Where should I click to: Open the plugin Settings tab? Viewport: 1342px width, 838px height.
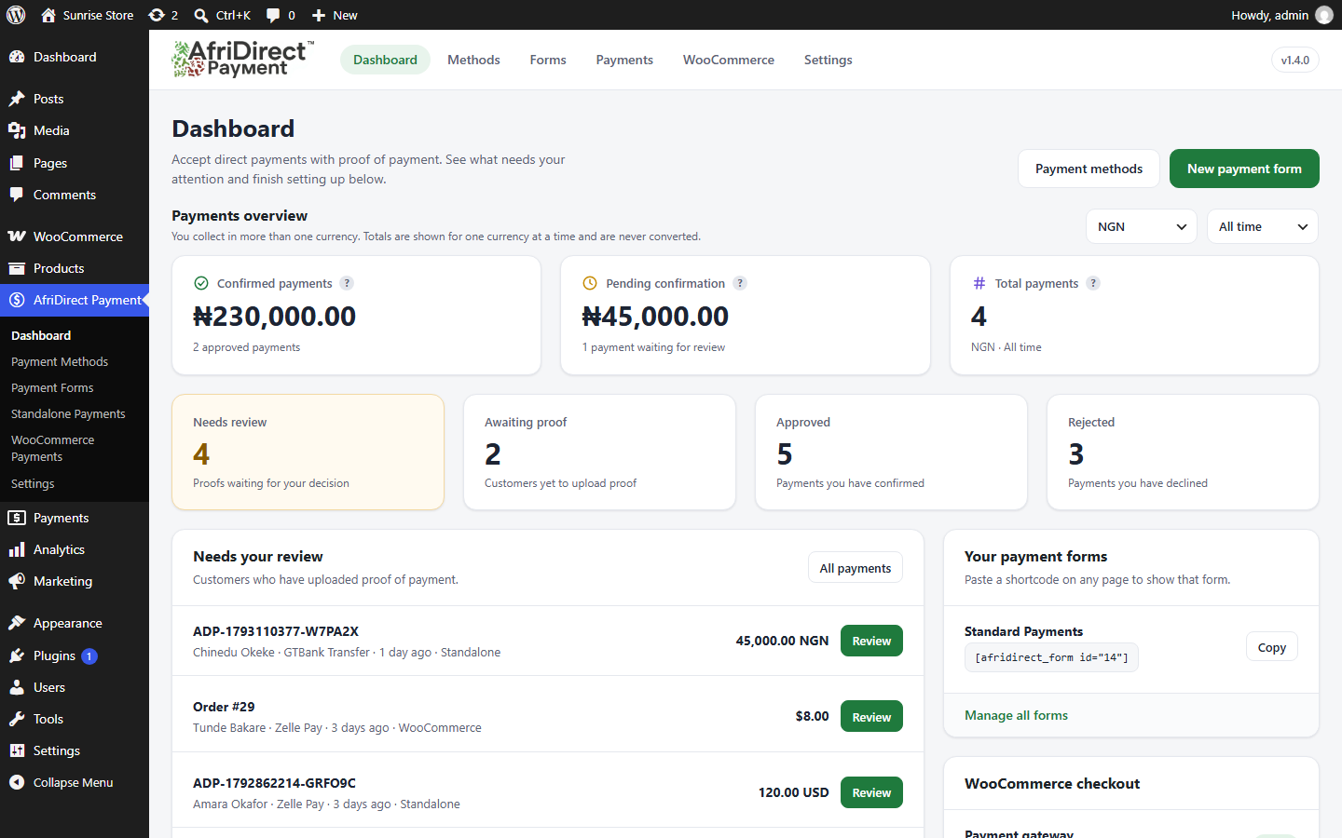click(x=828, y=60)
